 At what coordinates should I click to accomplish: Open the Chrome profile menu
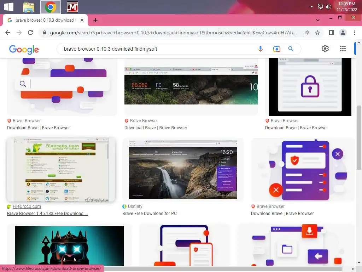tap(343, 33)
